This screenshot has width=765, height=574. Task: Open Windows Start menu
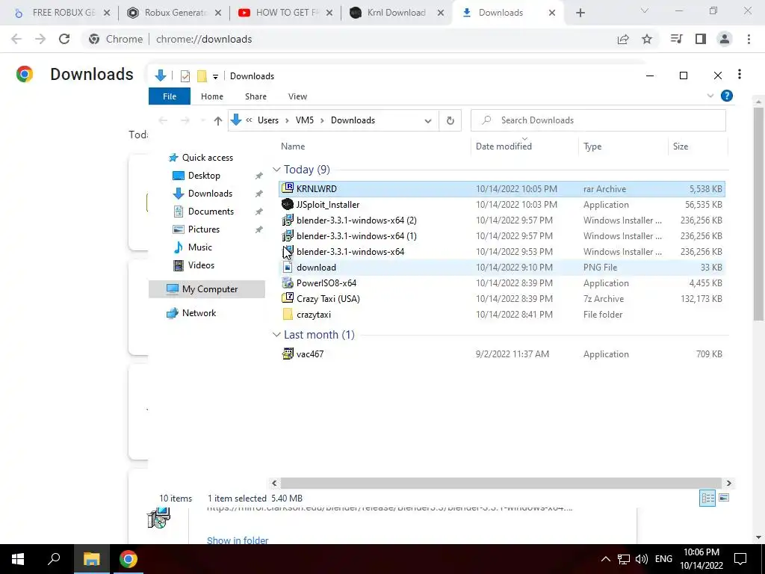coord(18,559)
